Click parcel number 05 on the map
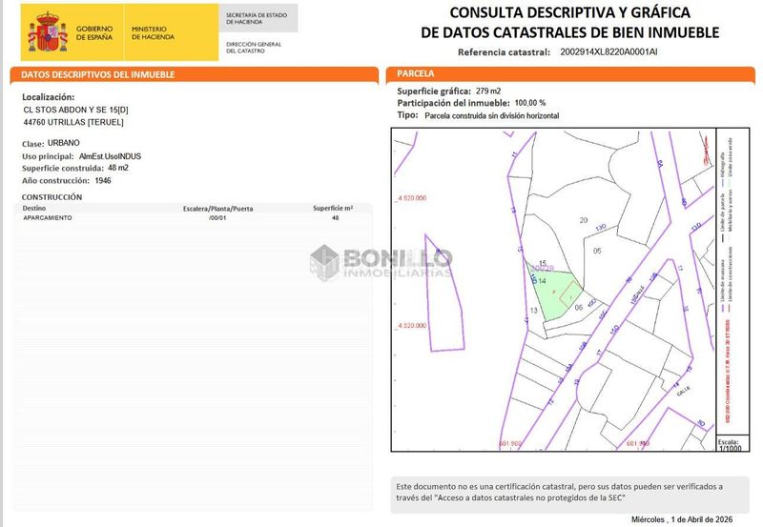 point(597,251)
